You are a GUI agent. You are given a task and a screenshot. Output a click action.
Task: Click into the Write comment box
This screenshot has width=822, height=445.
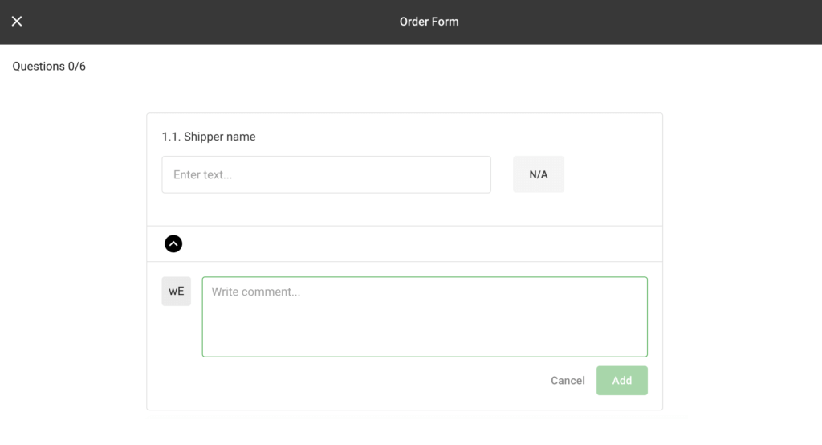click(424, 316)
